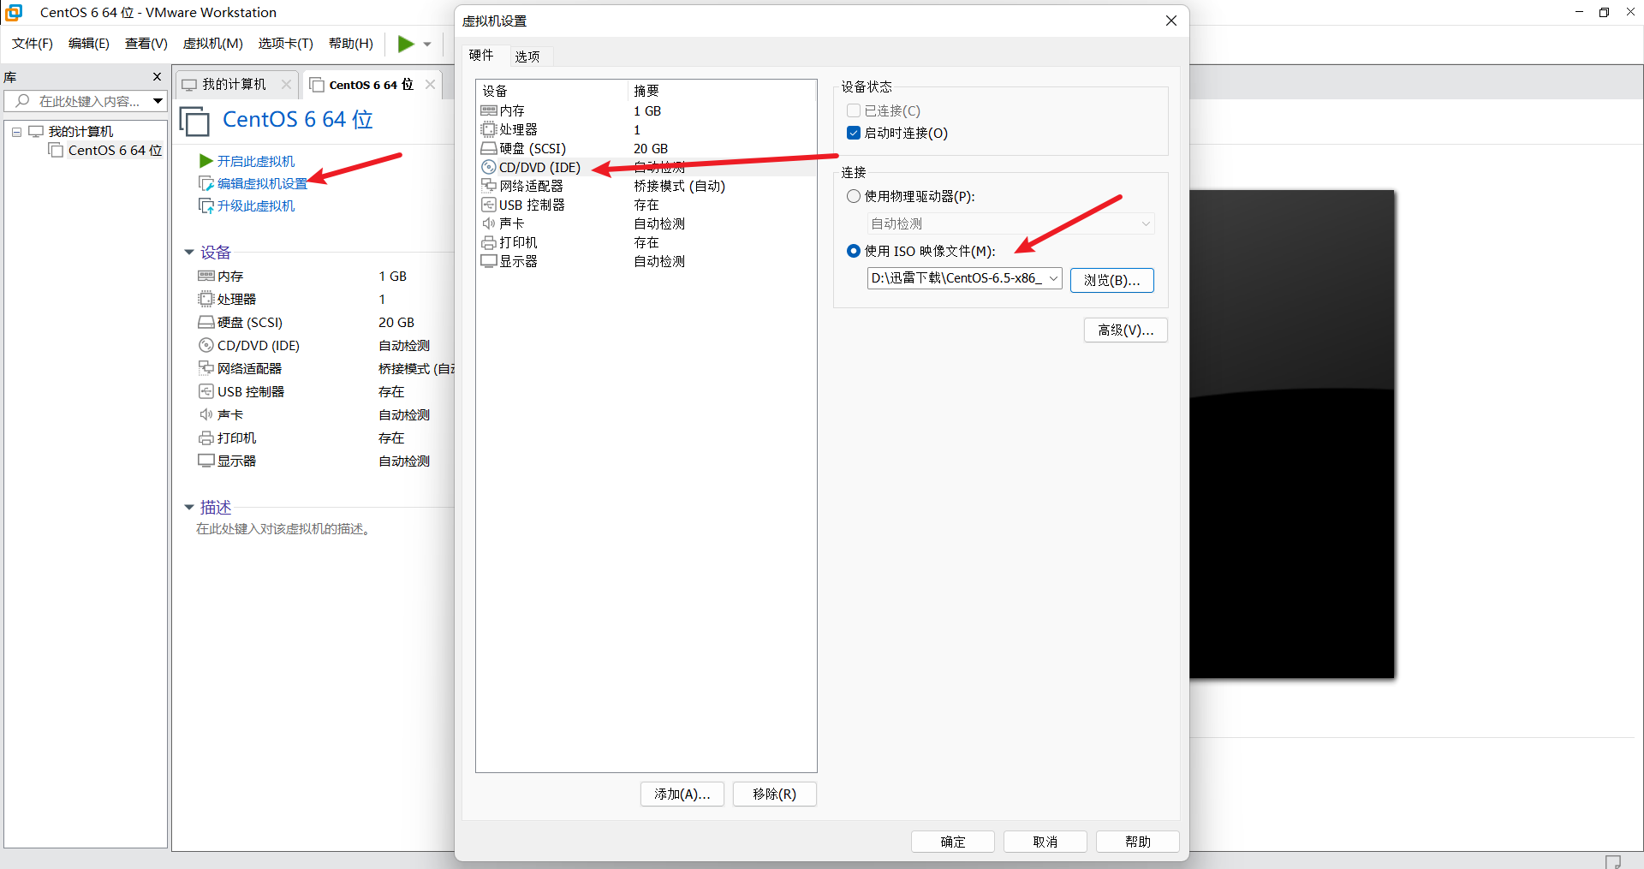Open the ISO image path combo box

(965, 278)
